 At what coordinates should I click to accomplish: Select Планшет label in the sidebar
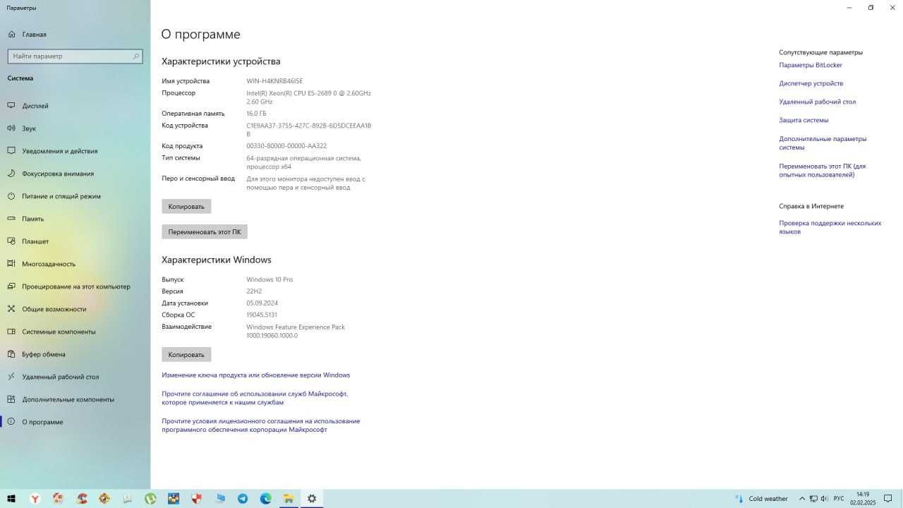[35, 241]
